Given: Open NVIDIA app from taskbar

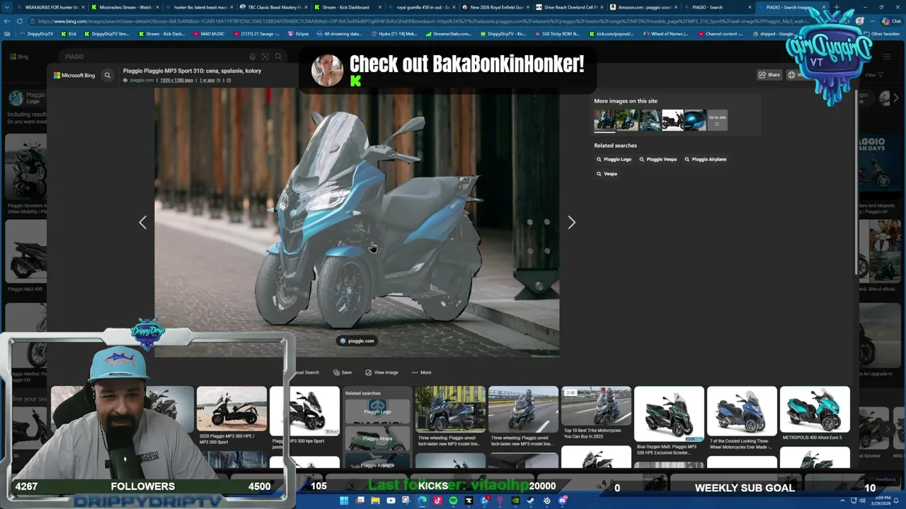Looking at the screenshot, I should tap(515, 501).
